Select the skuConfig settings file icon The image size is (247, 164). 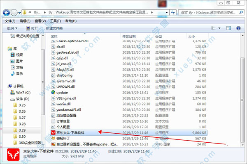pos(53,75)
